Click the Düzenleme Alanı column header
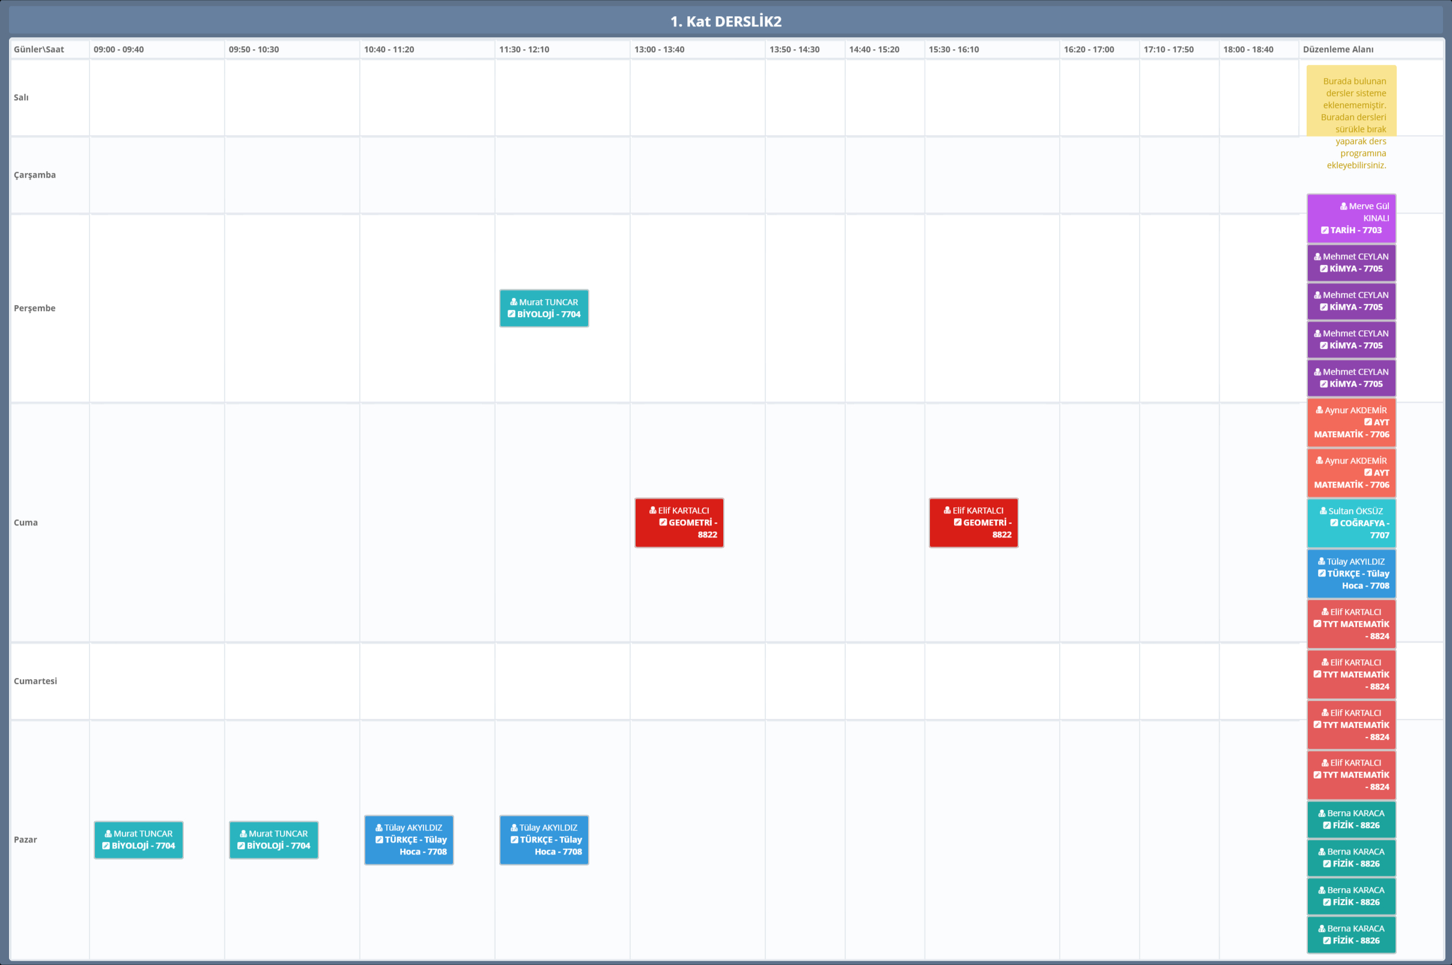The width and height of the screenshot is (1452, 965). coord(1338,49)
